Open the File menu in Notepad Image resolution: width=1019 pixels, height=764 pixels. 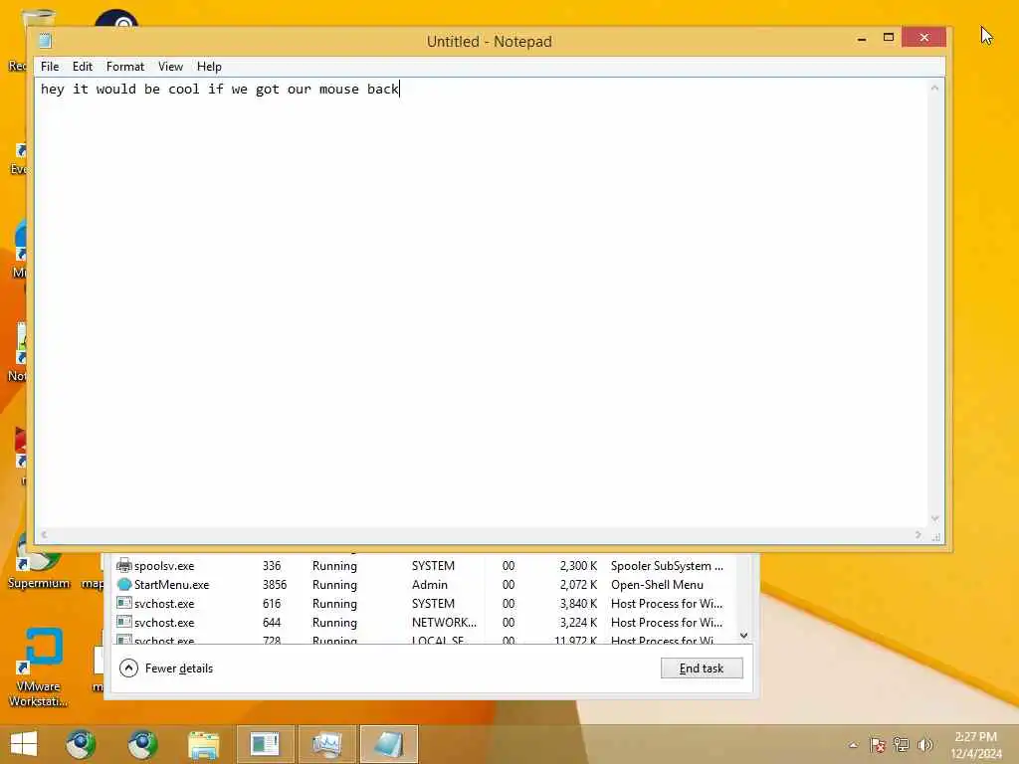coord(50,67)
